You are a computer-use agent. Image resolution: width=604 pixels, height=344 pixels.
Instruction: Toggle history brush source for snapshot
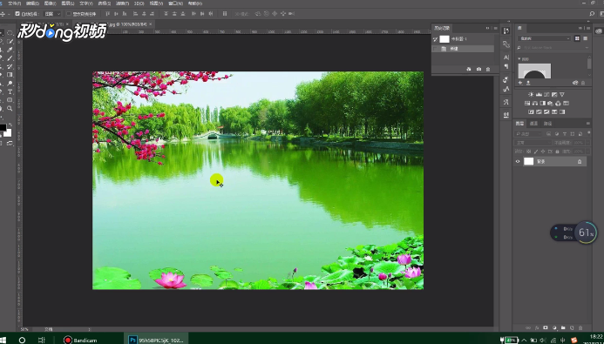coord(435,39)
